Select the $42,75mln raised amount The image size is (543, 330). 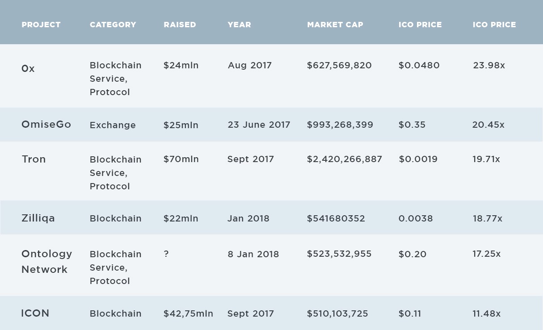click(188, 314)
